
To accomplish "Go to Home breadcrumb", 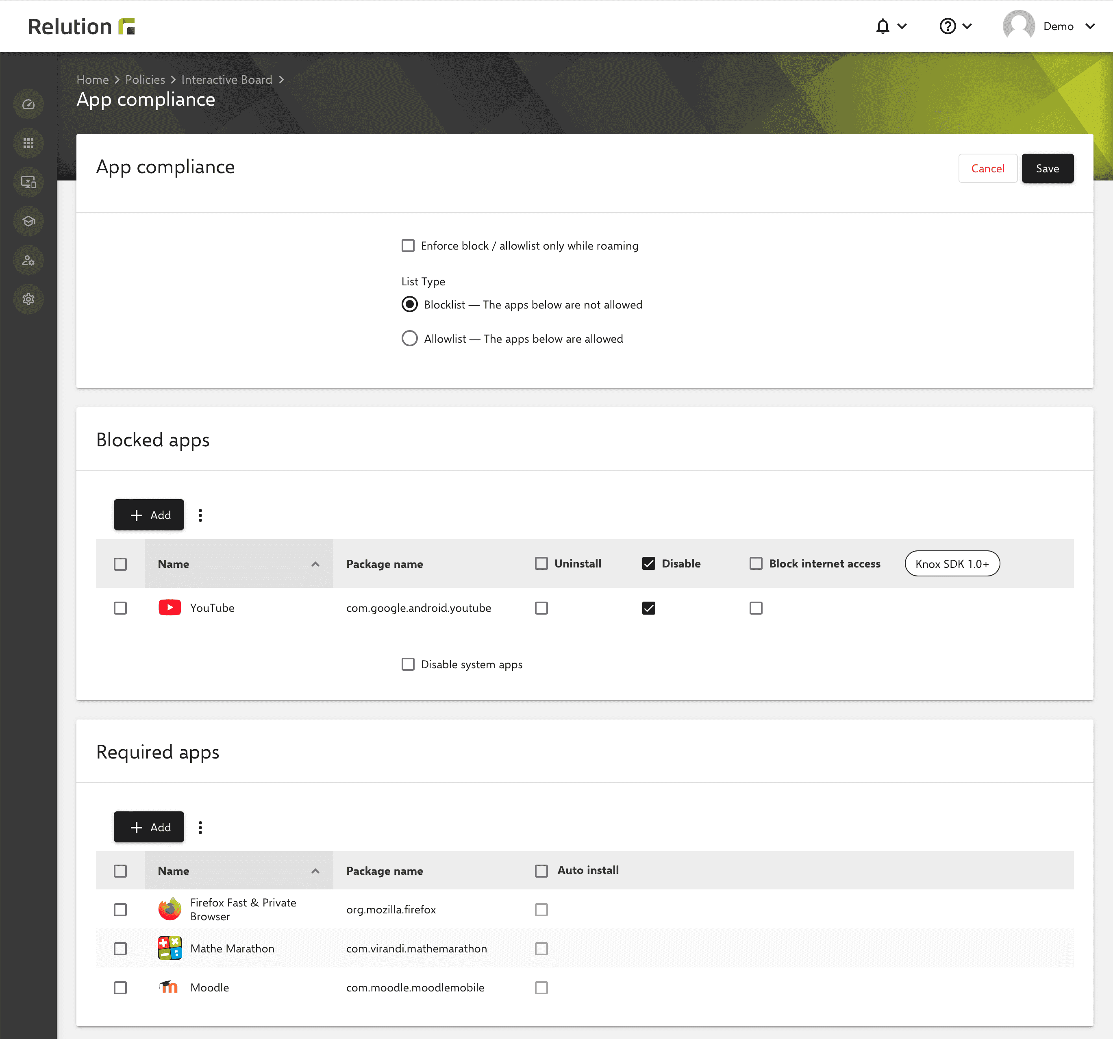I will (92, 80).
